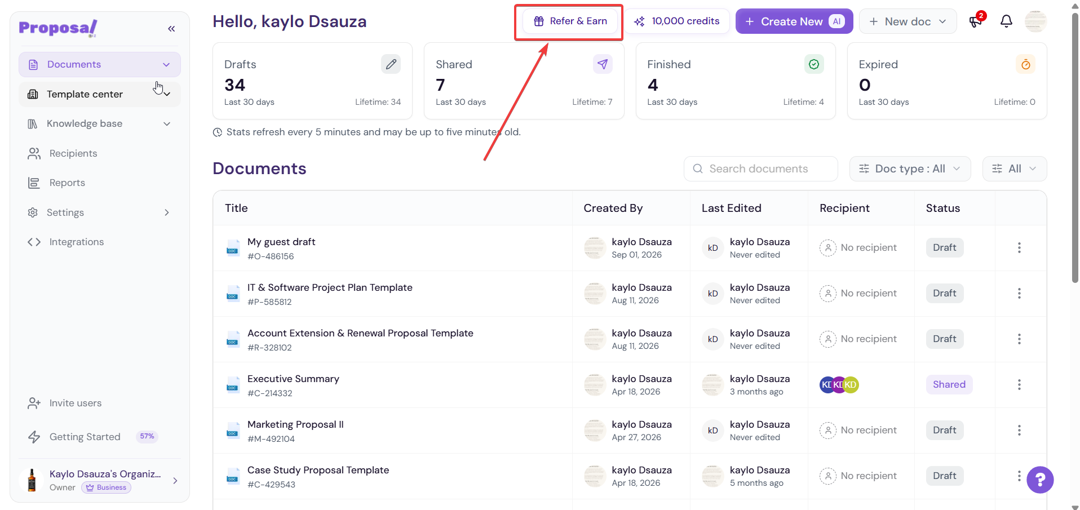Open the purple help question-mark button
This screenshot has width=1080, height=510.
click(x=1040, y=480)
